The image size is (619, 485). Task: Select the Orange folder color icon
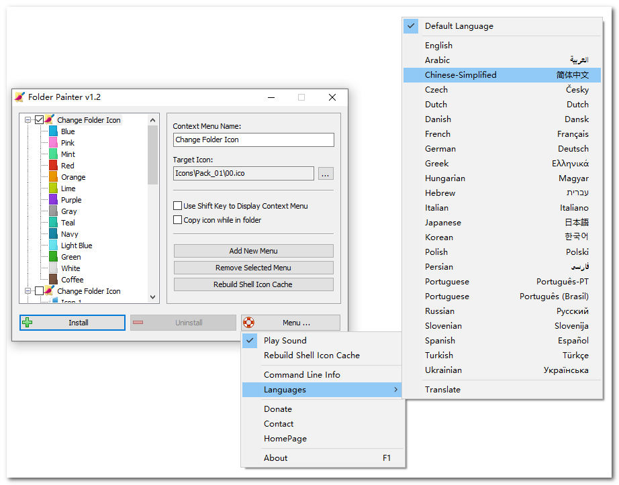[x=54, y=177]
